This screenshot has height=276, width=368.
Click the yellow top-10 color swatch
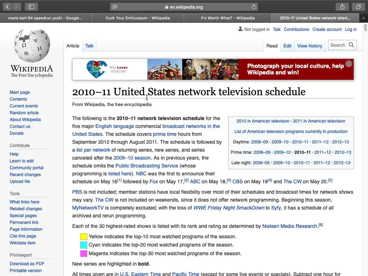click(x=83, y=236)
